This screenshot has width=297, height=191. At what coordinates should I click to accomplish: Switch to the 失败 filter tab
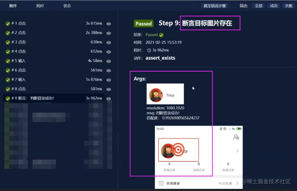point(288,5)
